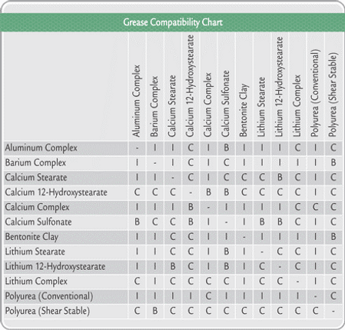Select the Calcium Sulfonate row label
This screenshot has width=345, height=330.
(x=38, y=222)
